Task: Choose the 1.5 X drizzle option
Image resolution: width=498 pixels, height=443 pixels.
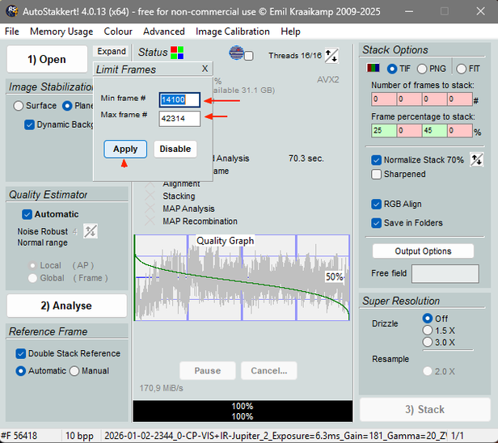Action: pos(428,330)
